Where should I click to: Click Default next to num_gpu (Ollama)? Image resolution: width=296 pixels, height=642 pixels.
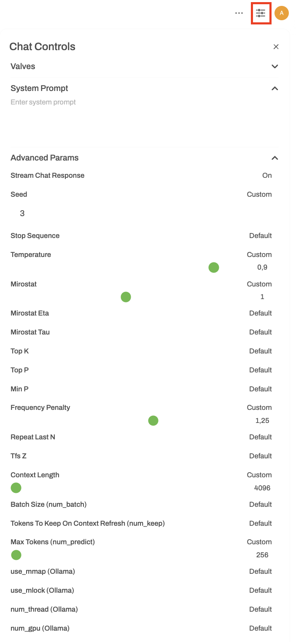click(x=260, y=629)
